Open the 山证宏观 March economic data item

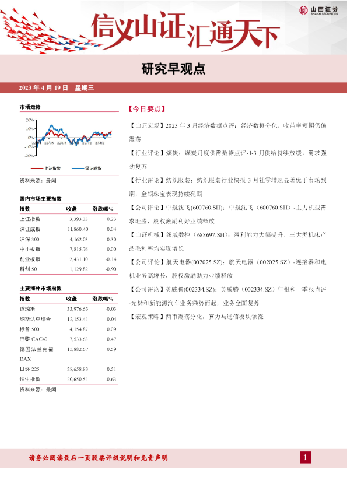tap(227, 132)
